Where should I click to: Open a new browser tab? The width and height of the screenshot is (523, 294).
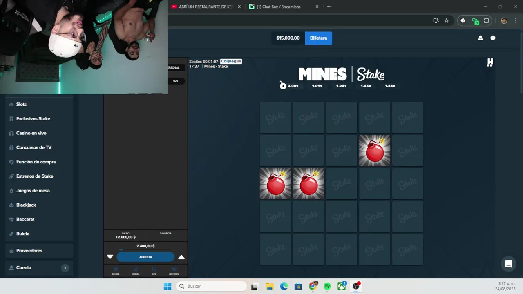[x=329, y=7]
